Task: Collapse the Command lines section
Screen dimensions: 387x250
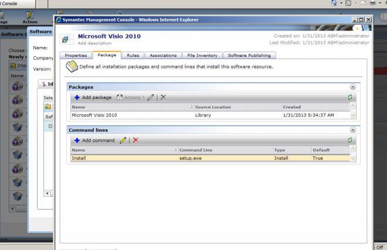Action: click(x=353, y=130)
